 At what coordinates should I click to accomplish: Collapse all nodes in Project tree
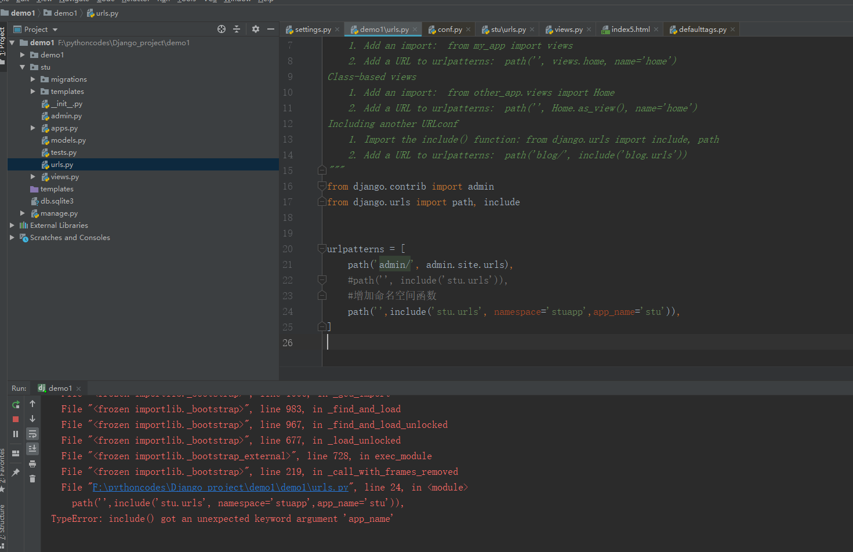[235, 29]
